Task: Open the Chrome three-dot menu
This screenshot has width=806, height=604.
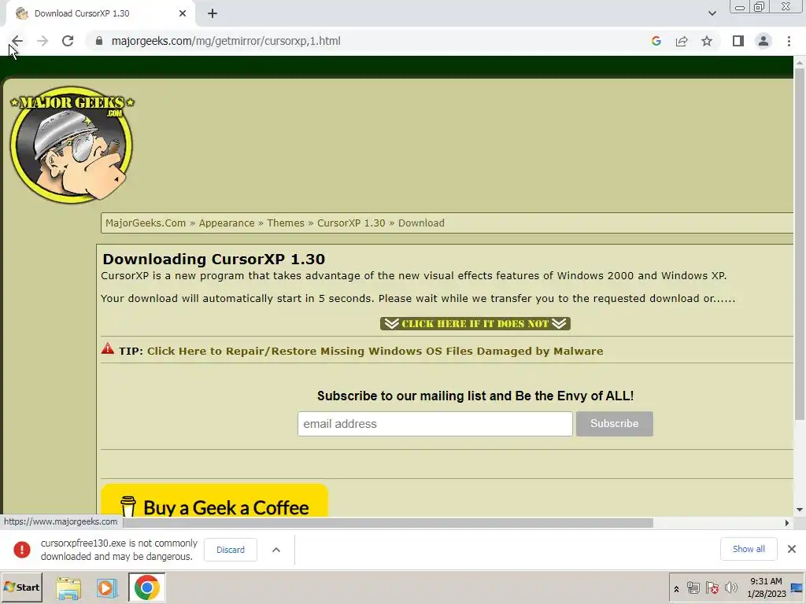Action: click(x=789, y=41)
